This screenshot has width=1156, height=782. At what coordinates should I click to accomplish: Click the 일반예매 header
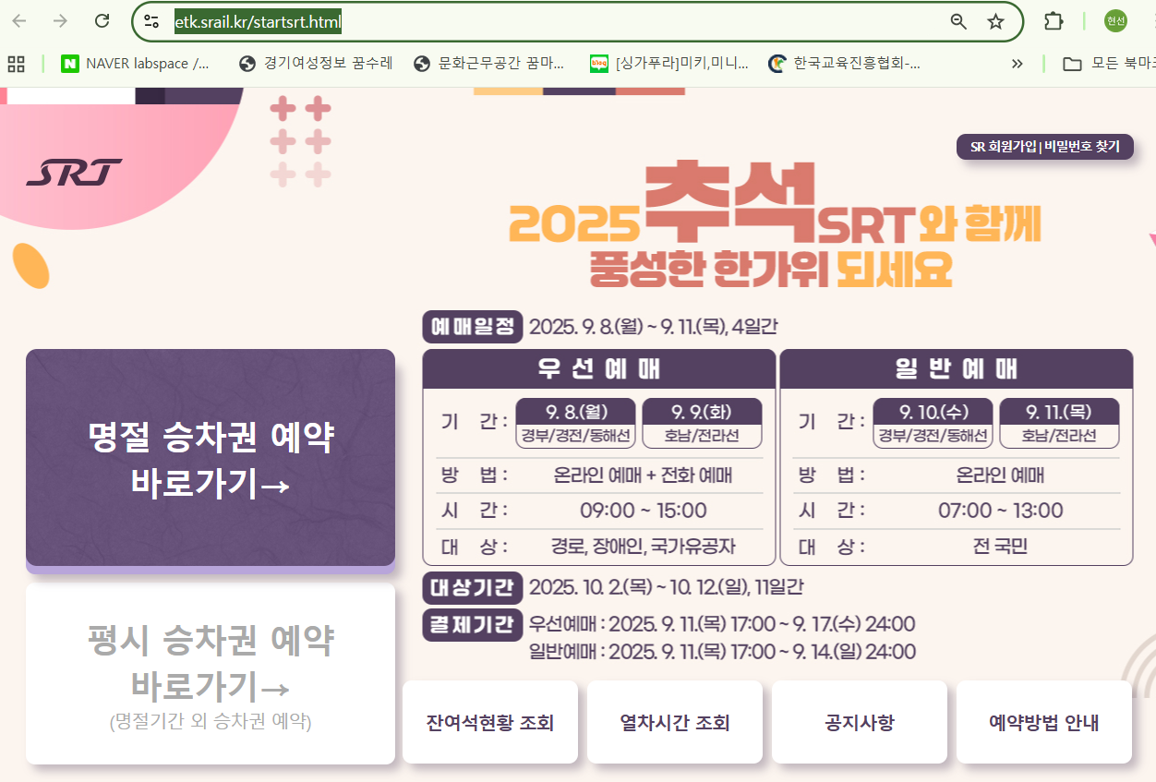[x=957, y=368]
